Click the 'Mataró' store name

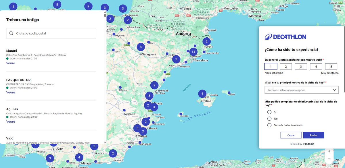pos(12,51)
